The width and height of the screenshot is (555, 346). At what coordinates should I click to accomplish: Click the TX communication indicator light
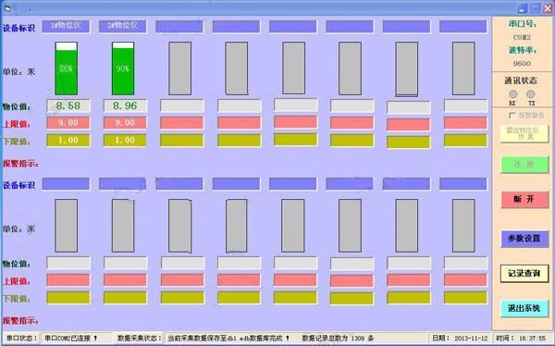coord(531,94)
